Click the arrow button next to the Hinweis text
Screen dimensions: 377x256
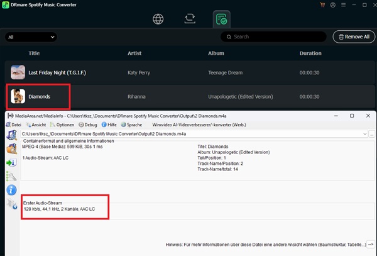[371, 244]
